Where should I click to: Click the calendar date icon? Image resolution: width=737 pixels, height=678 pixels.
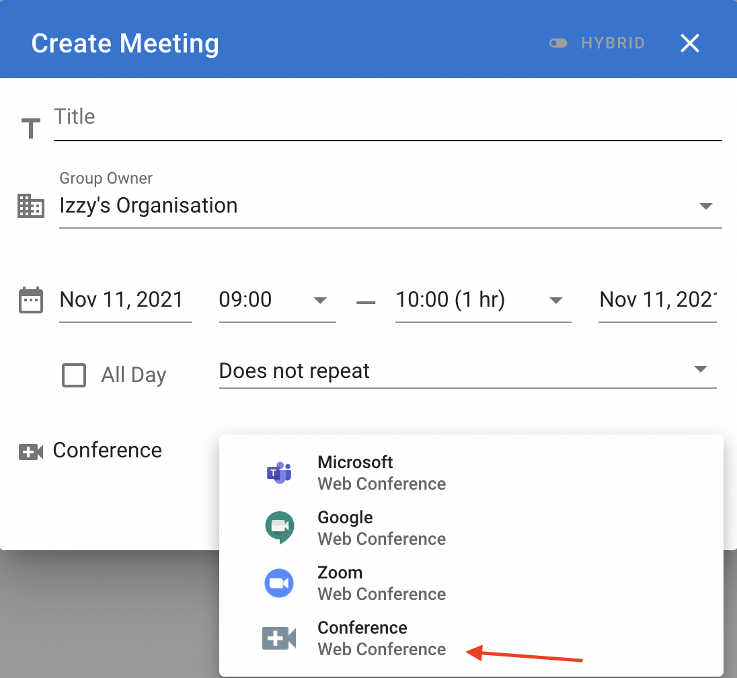tap(31, 300)
